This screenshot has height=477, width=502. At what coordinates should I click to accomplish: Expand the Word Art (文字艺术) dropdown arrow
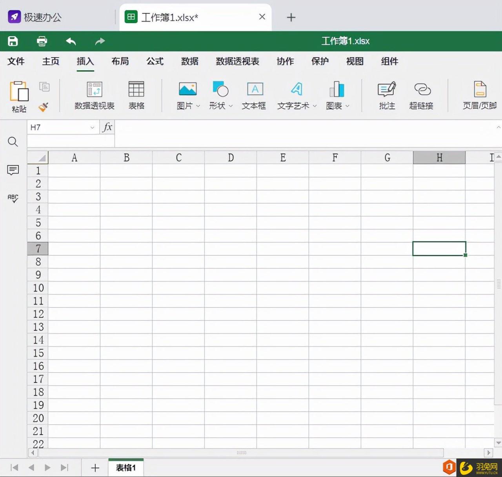click(315, 106)
